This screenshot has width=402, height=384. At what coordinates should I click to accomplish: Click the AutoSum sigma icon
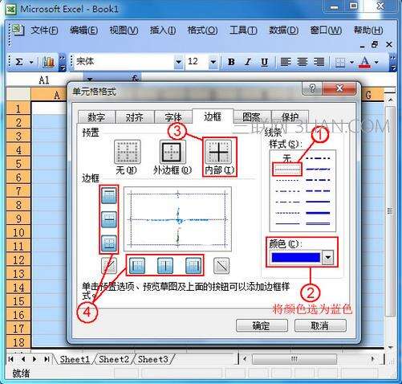(18, 62)
